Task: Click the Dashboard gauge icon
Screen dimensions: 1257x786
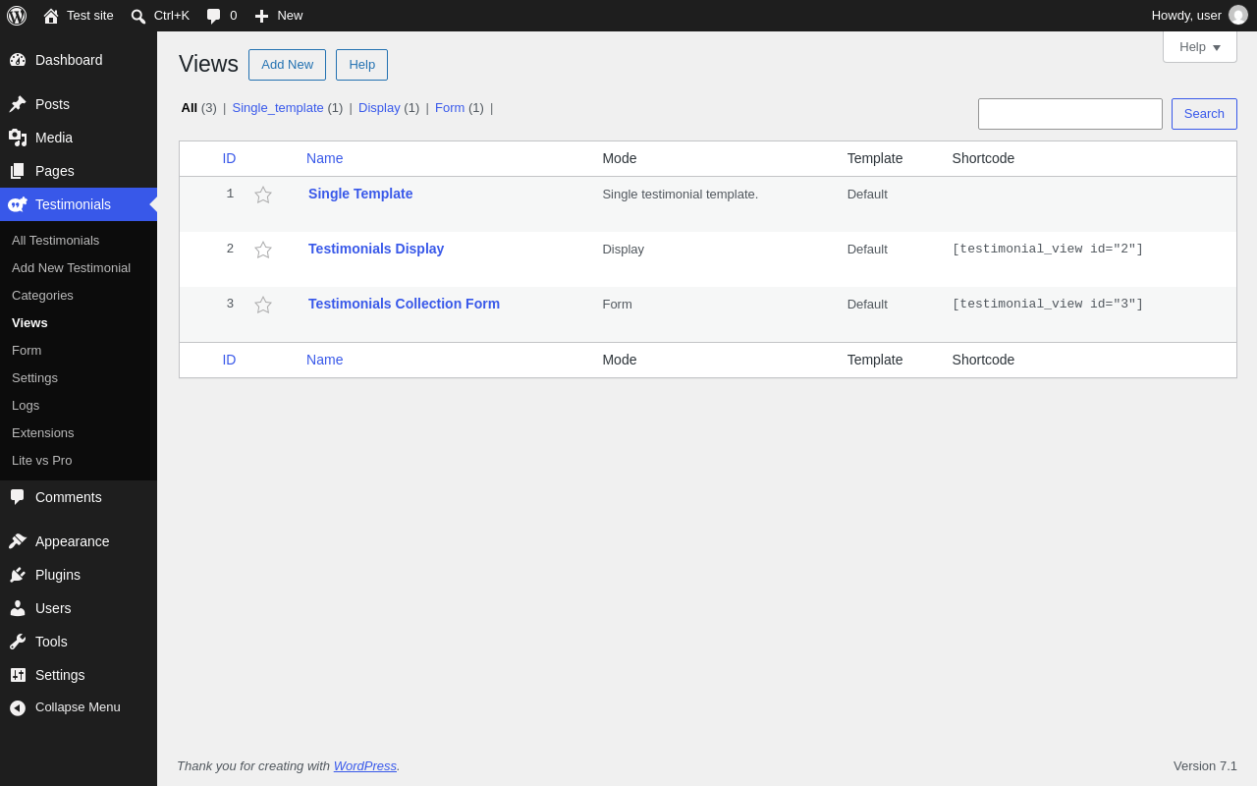Action: tap(18, 60)
